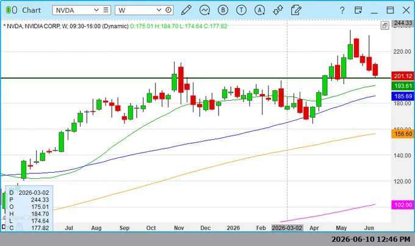Click the up-down arrows trade icon
Screen dimensions: 415x246
tap(278, 10)
